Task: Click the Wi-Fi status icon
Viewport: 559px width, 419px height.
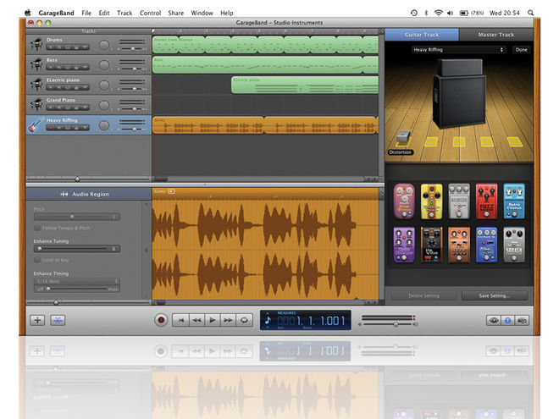Action: point(438,13)
